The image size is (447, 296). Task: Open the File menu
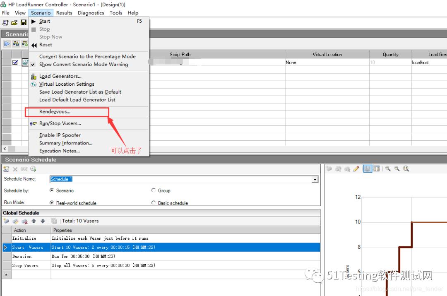(6, 13)
